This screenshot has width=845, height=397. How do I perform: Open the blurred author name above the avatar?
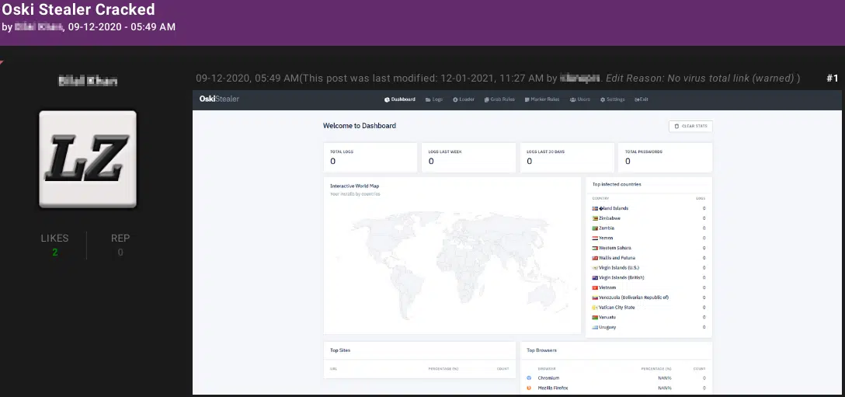tap(87, 82)
